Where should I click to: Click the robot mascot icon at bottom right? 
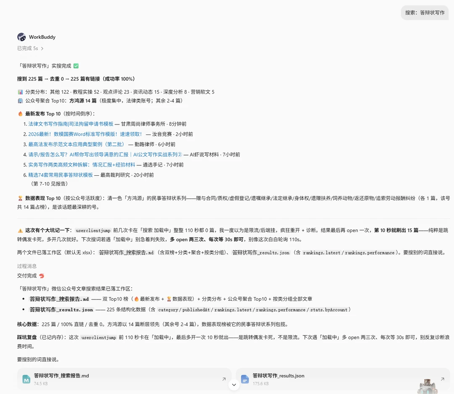(x=428, y=386)
